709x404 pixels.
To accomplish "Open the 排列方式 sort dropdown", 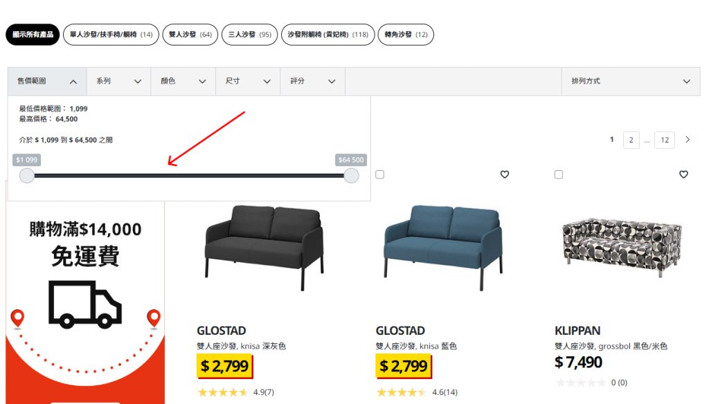I will click(631, 82).
